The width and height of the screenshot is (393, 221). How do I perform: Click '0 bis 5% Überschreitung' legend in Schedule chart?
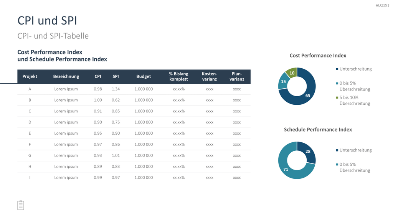(353, 167)
